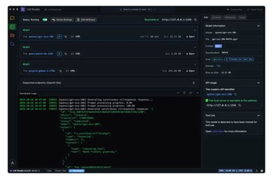Show cURL for qwen/qwen3-4b-2507

click(75, 54)
